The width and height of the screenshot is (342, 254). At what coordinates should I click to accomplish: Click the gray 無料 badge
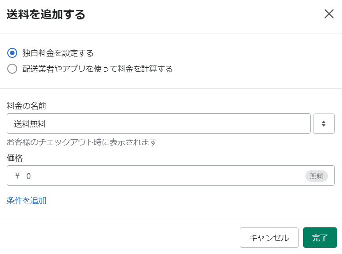pos(317,176)
